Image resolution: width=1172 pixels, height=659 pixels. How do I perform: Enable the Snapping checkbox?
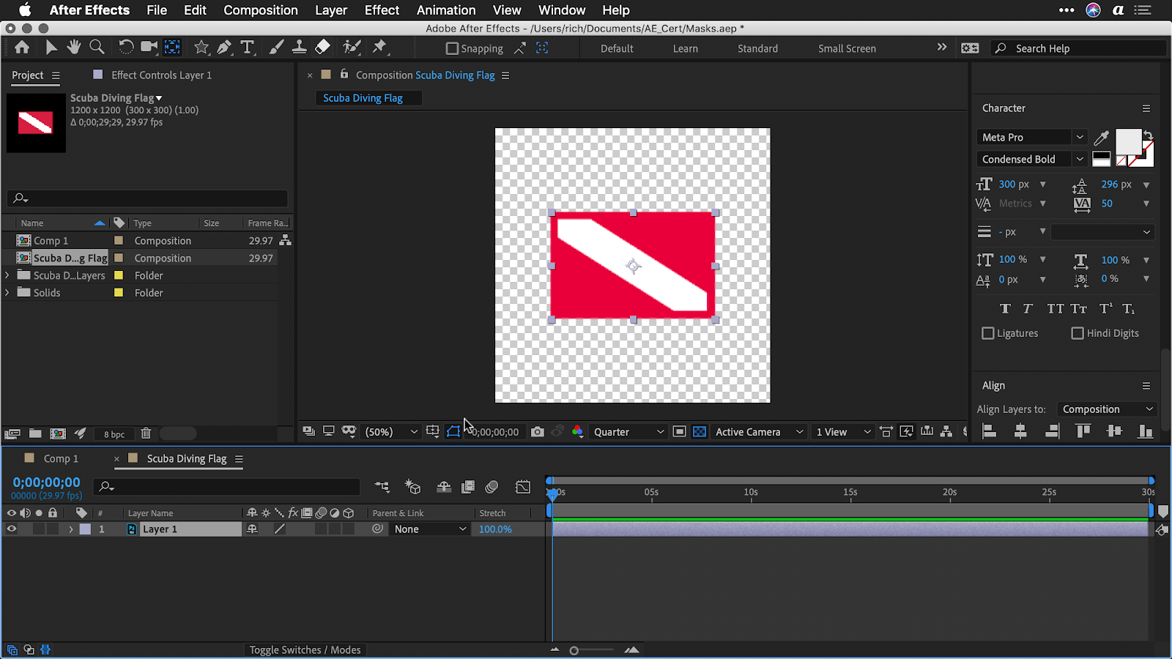coord(452,48)
